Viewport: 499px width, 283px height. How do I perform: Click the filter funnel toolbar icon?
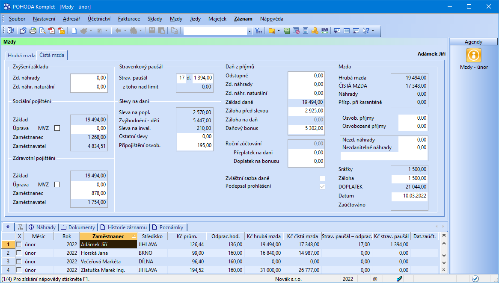tap(259, 30)
